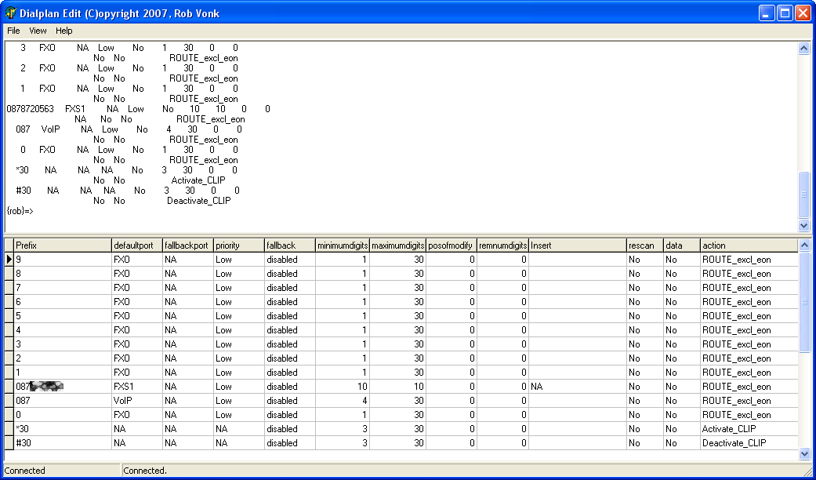Image resolution: width=816 pixels, height=480 pixels.
Task: Open the File menu
Action: click(13, 31)
